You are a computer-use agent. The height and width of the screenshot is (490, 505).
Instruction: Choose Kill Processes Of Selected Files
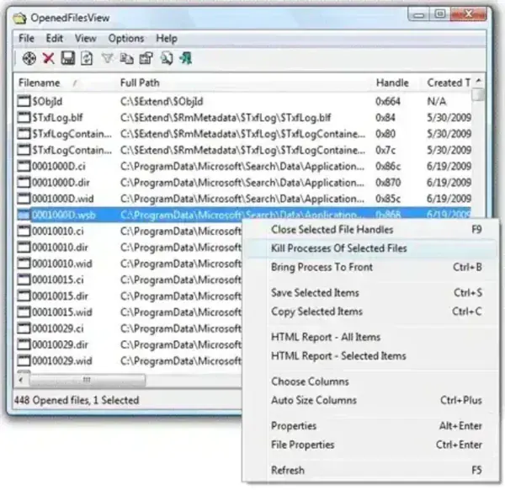(x=370, y=248)
